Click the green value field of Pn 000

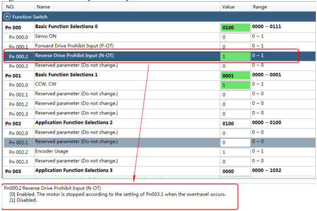(235, 27)
